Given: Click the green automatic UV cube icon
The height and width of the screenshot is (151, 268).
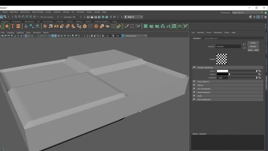Looking at the screenshot, I should coord(163,26).
